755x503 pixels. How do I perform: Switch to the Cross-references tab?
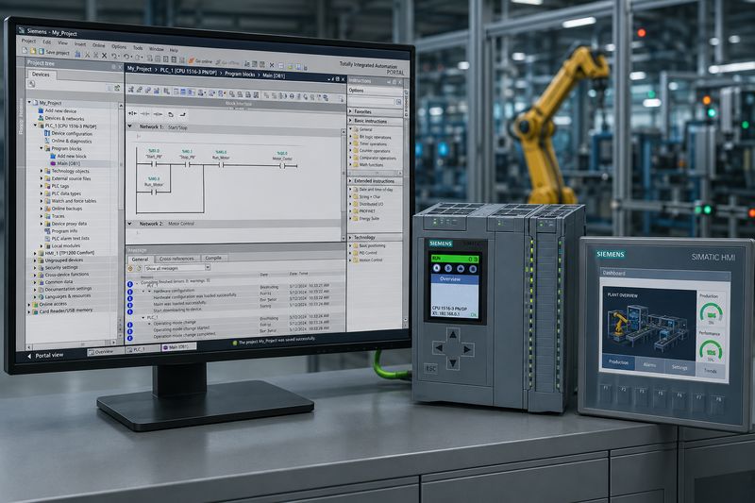coord(176,259)
